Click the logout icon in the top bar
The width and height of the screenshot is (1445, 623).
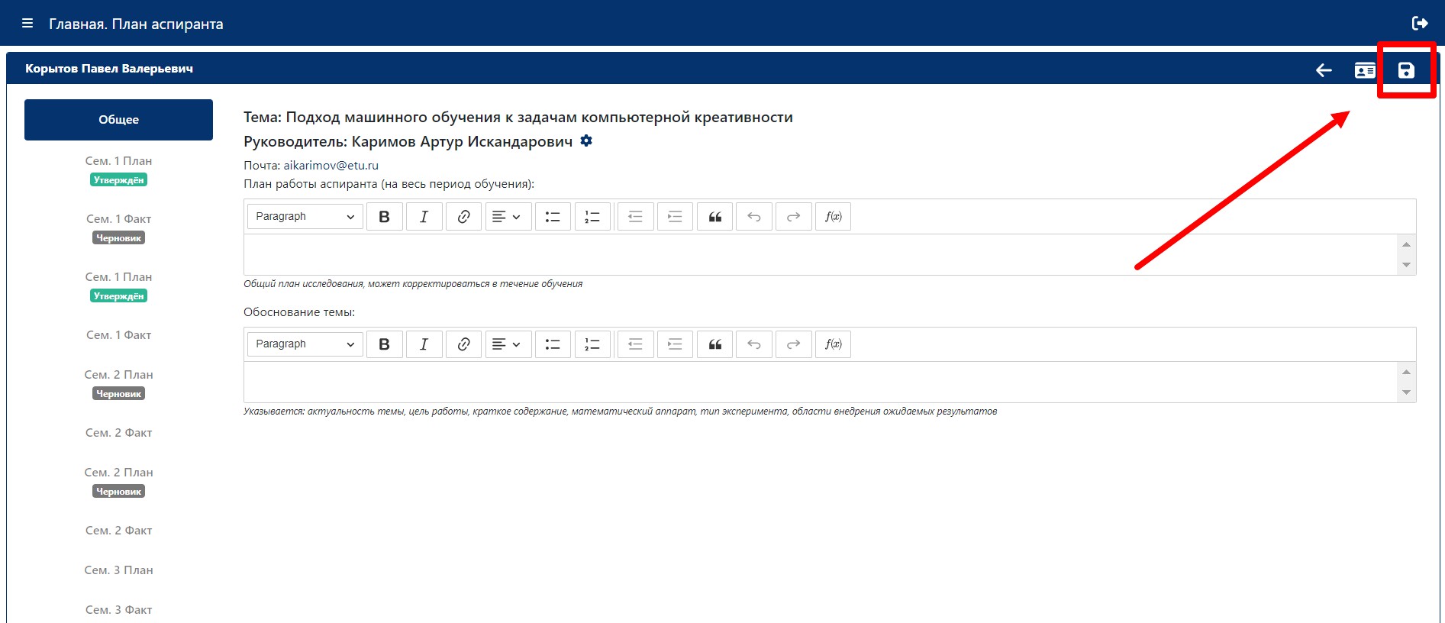(x=1420, y=23)
